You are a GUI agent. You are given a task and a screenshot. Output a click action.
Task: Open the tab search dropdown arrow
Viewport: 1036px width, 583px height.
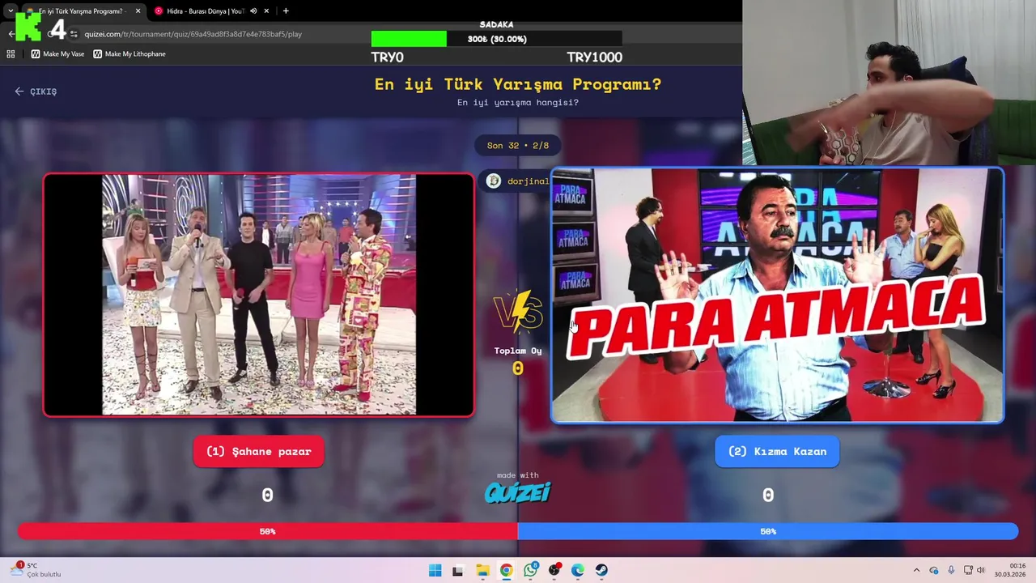[10, 11]
